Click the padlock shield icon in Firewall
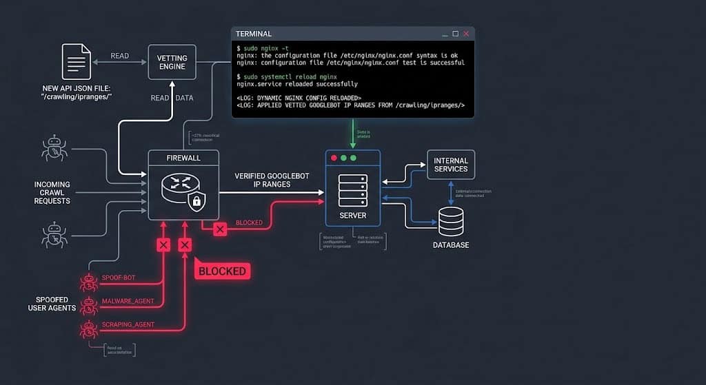The width and height of the screenshot is (706, 385). (x=196, y=200)
